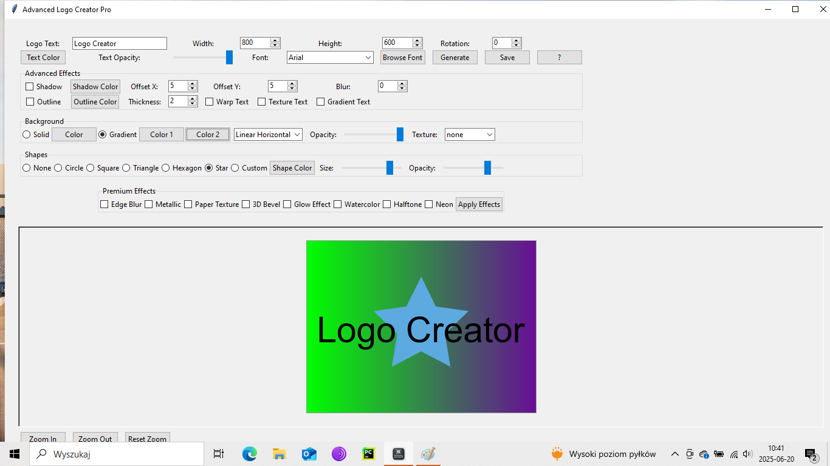
Task: Increase Rotation spinner value
Action: click(516, 41)
